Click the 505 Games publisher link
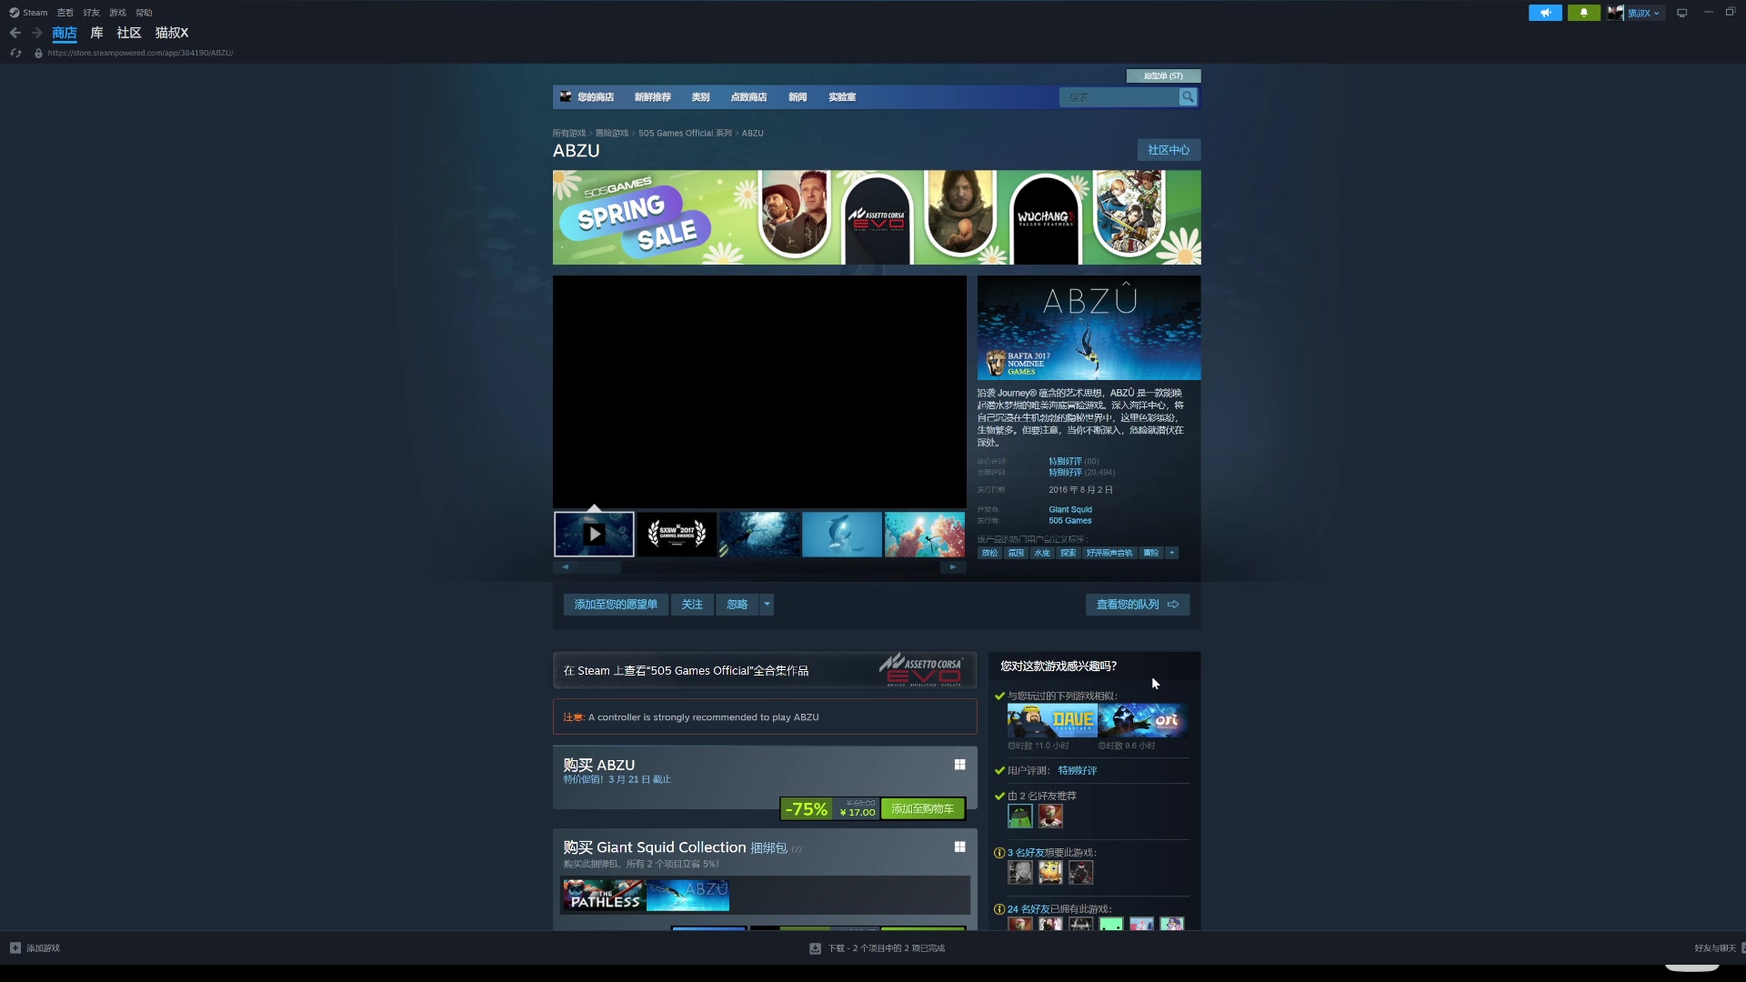 1070,521
